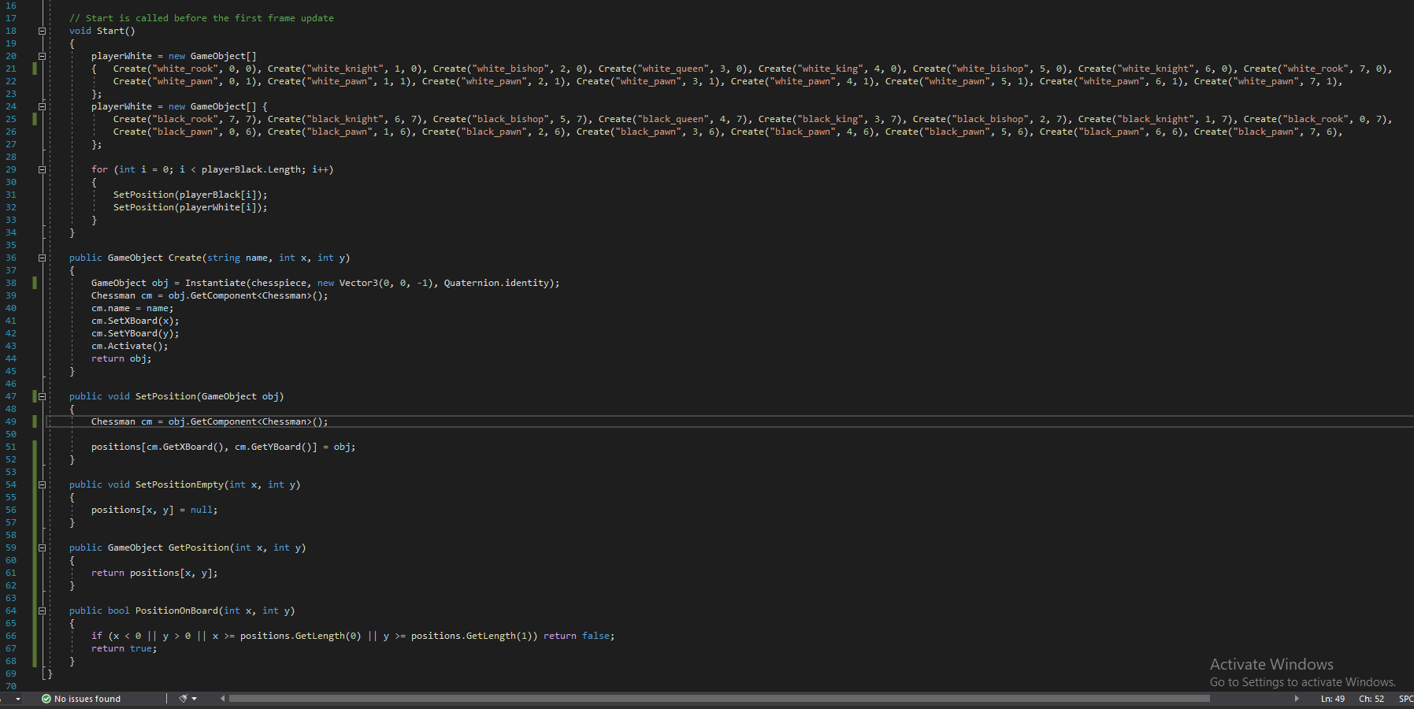Click 'Instantiate' call on line 38
Viewport: 1414px width, 709px height.
tap(215, 283)
